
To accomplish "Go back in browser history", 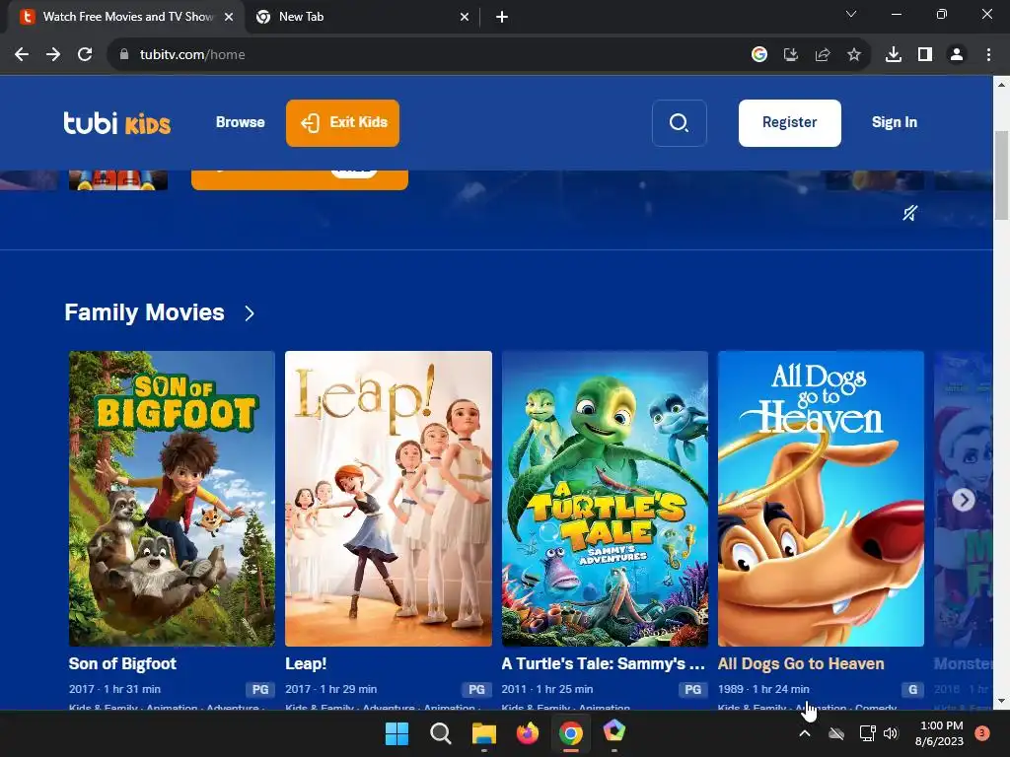I will (x=22, y=55).
